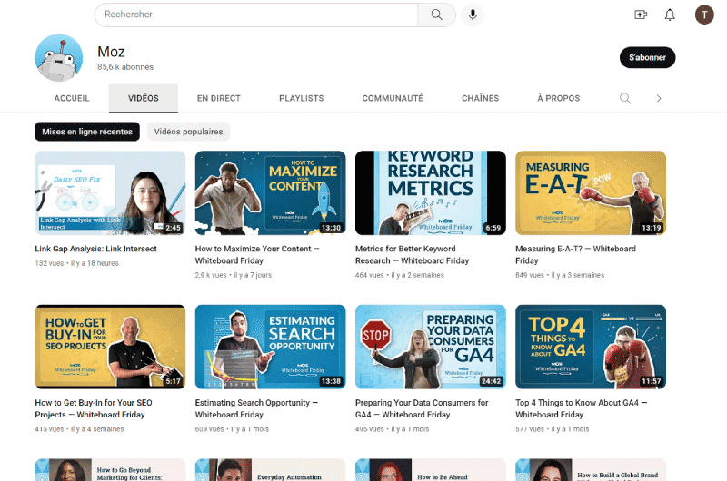Click title Top 4 Things to Know About GA4
The width and height of the screenshot is (727, 481).
click(582, 408)
